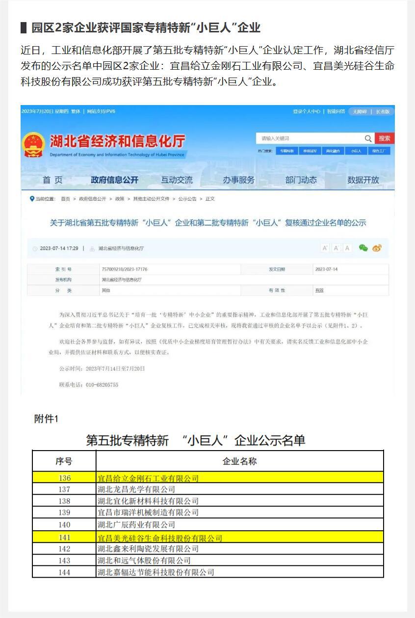Viewport: 415px width, 618px height.
Task: Click the contact phone 010-68205755
Action: tap(103, 385)
